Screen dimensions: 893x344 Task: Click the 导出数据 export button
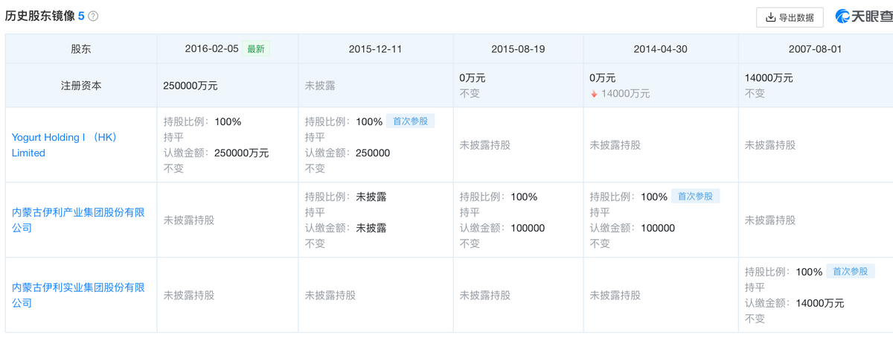coord(790,17)
